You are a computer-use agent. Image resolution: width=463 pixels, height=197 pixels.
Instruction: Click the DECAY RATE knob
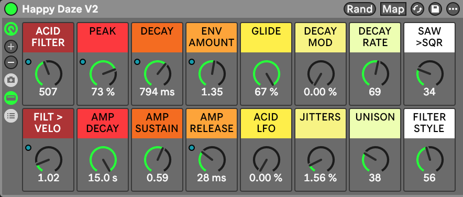point(376,73)
